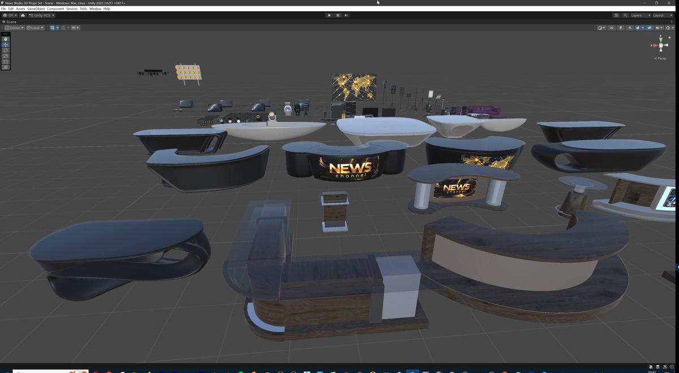Select the Hand view tool
Viewport: 679px width, 373px height.
(x=6, y=38)
